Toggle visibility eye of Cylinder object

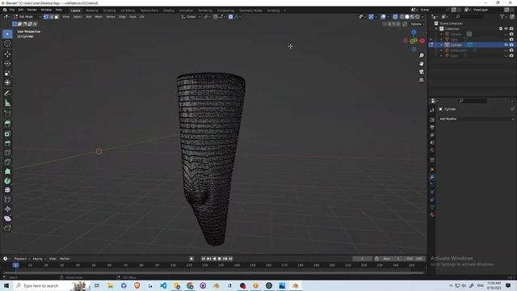(506, 45)
